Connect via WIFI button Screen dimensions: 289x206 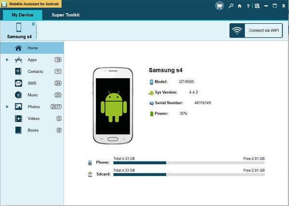tap(256, 30)
